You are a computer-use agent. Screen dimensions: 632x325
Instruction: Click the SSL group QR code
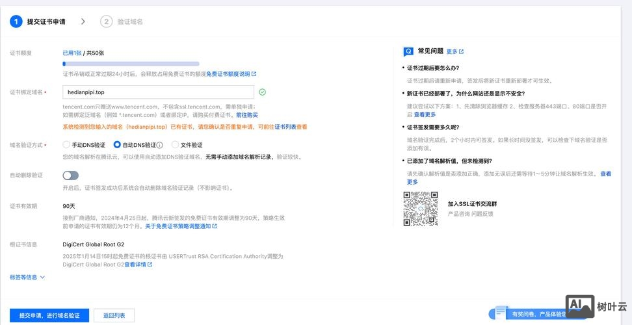coord(421,209)
